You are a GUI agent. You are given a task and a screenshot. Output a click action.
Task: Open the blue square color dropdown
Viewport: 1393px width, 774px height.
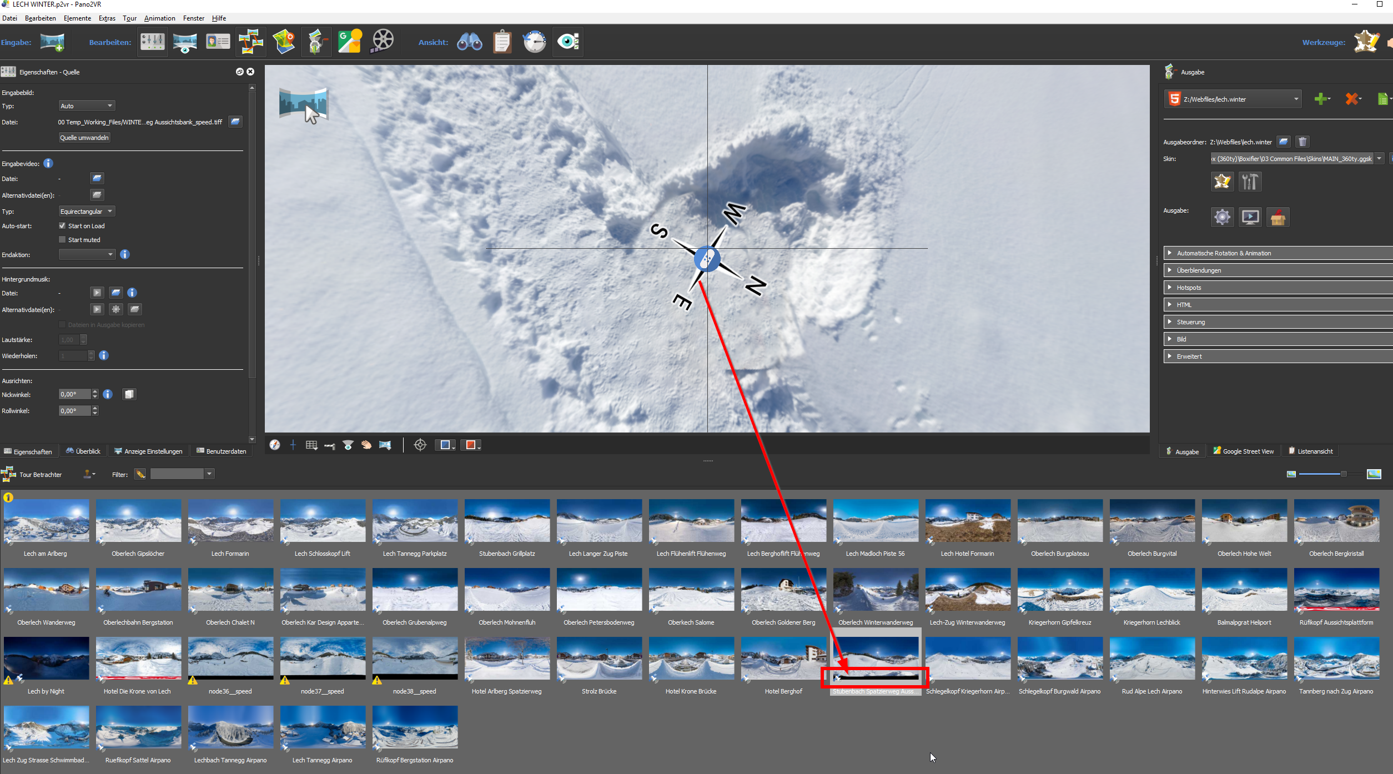[446, 445]
